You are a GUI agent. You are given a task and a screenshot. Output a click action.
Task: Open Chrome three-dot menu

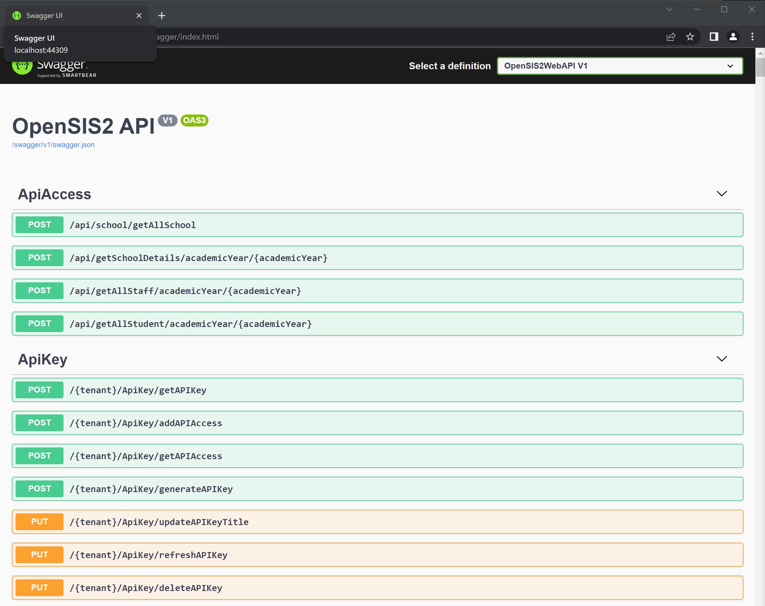[752, 37]
